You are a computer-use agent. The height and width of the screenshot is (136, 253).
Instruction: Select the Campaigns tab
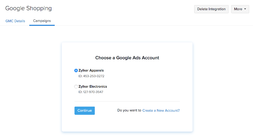tap(42, 21)
